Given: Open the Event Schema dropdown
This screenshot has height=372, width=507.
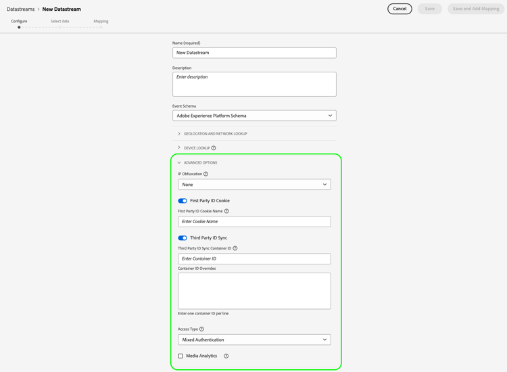Looking at the screenshot, I should pyautogui.click(x=254, y=116).
